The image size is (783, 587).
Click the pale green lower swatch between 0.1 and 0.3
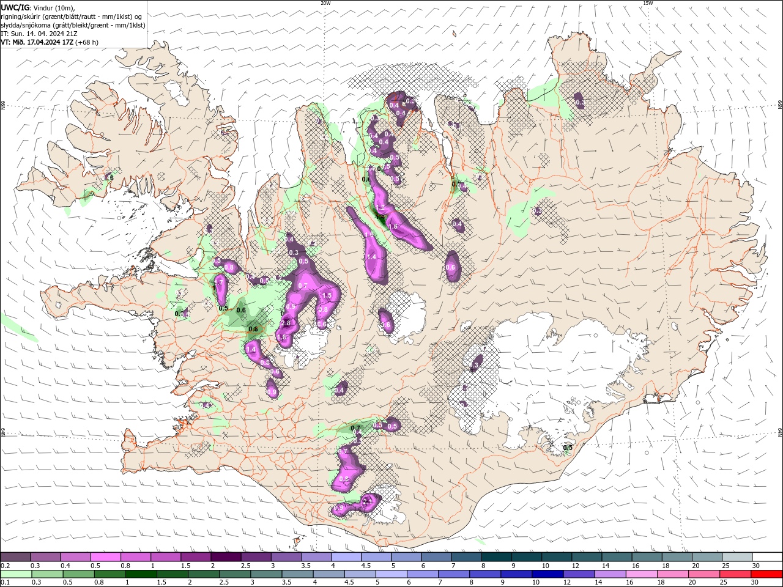coord(17,574)
